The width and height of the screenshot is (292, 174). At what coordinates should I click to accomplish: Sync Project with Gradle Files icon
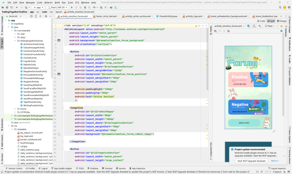point(111,7)
